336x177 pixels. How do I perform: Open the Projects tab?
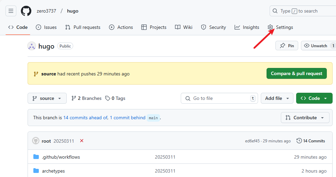coord(154,28)
